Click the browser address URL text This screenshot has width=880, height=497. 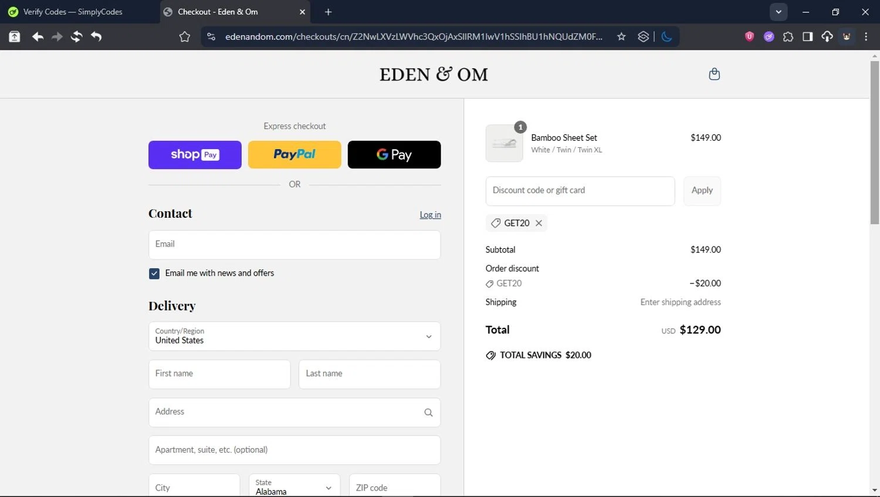414,36
